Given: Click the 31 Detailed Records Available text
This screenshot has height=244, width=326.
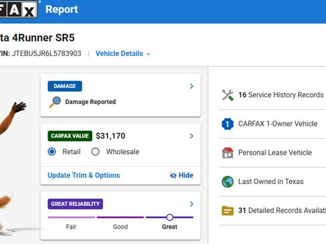Looking at the screenshot, I should tap(282, 211).
